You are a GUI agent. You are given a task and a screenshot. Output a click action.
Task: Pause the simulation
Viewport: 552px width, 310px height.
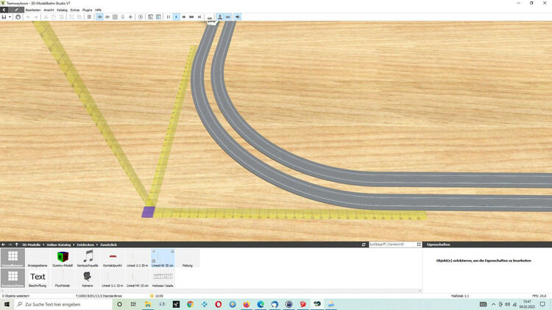pyautogui.click(x=169, y=17)
